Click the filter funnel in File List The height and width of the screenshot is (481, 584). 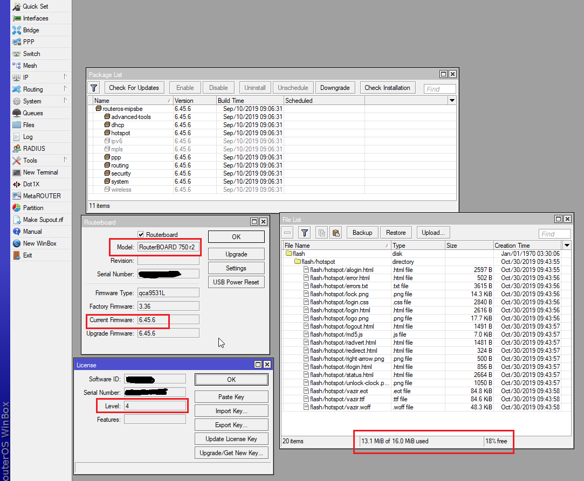click(305, 233)
